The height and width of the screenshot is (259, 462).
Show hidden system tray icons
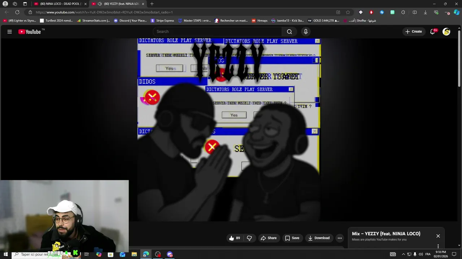(404, 254)
